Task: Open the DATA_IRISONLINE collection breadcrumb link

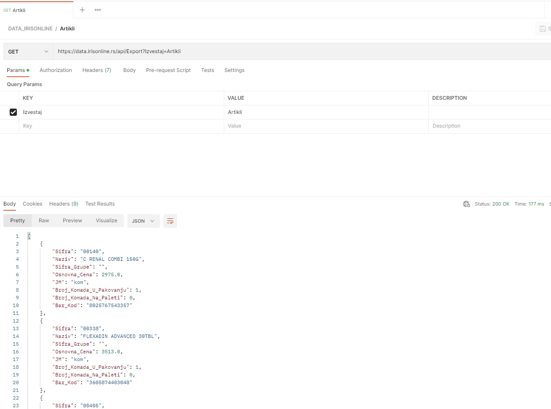Action: (x=30, y=29)
